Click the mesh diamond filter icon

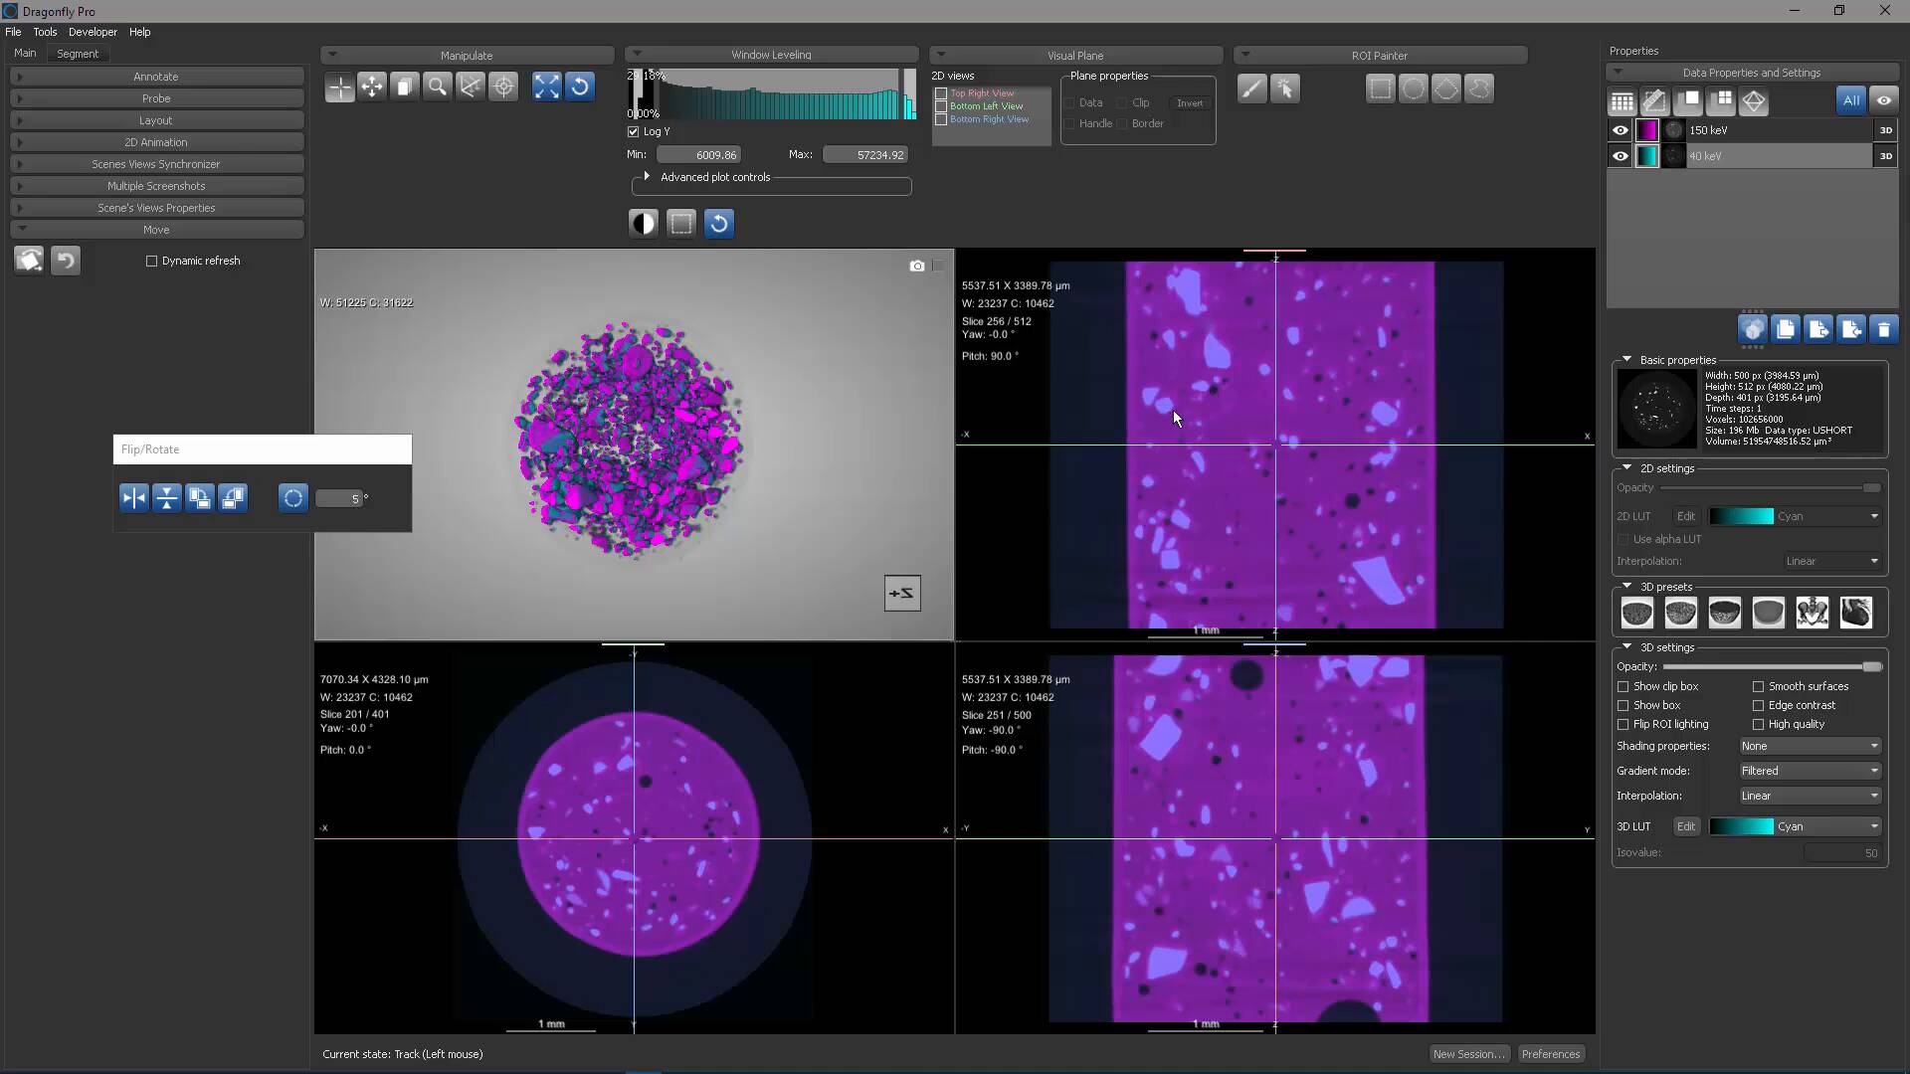[1754, 101]
